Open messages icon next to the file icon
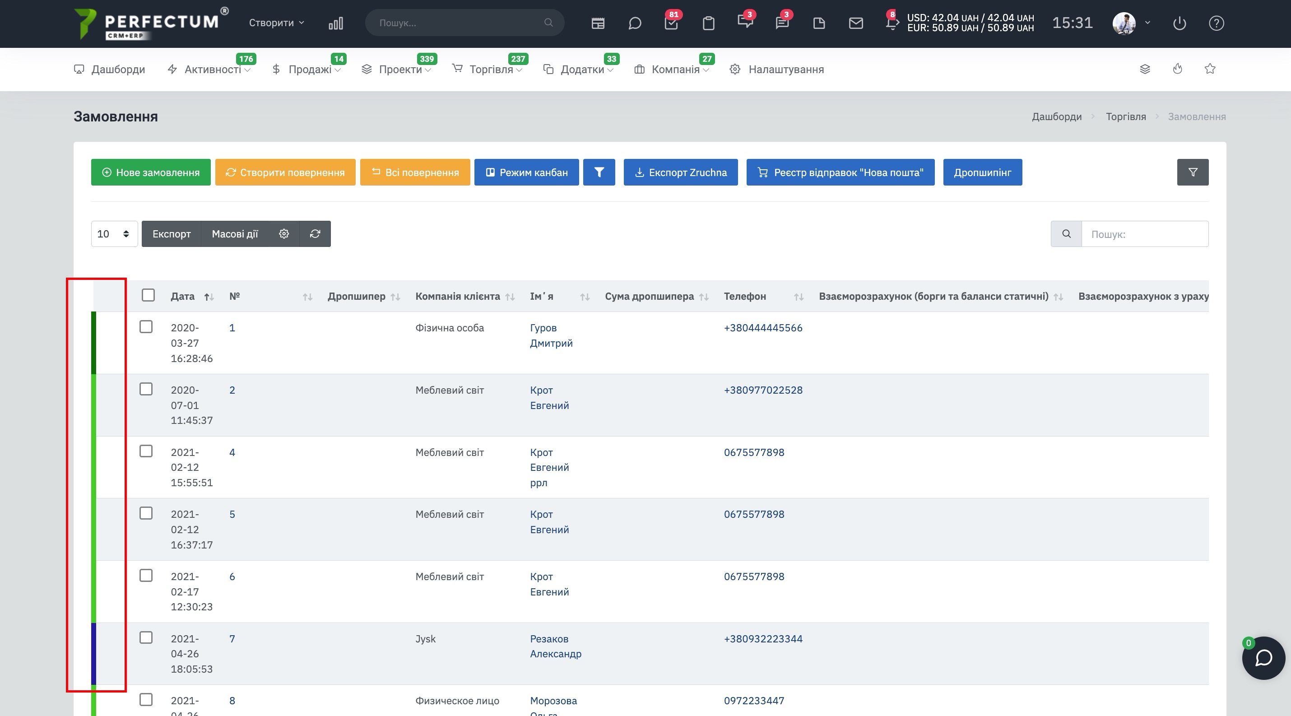Image resolution: width=1291 pixels, height=716 pixels. coord(782,22)
